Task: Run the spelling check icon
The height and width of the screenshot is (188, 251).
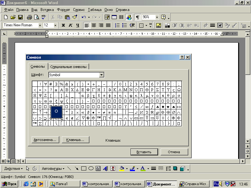Action: click(x=44, y=17)
